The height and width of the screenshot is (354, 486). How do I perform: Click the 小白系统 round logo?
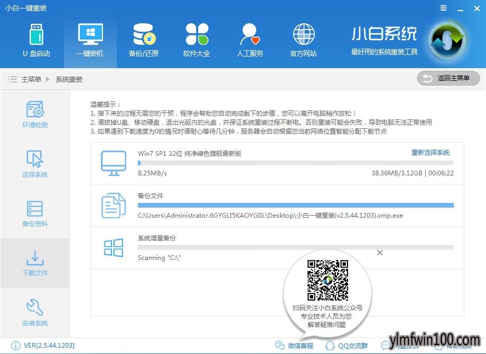(x=448, y=40)
